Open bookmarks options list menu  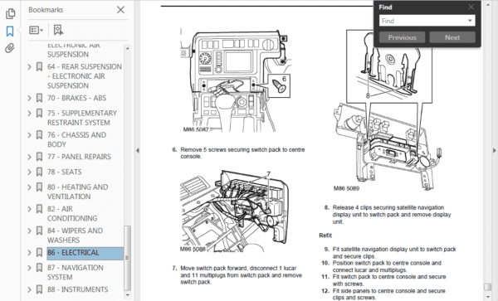[x=36, y=30]
